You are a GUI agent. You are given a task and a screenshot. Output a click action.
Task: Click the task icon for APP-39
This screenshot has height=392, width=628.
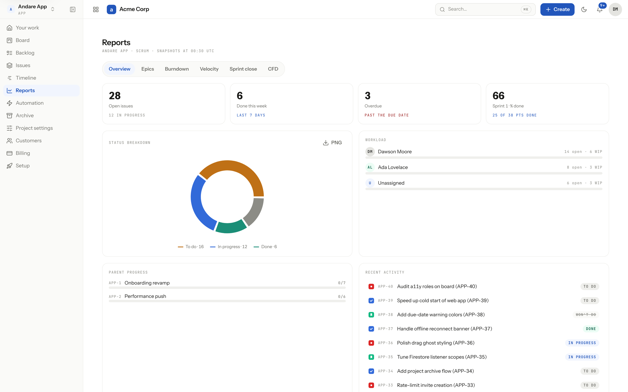tap(371, 301)
